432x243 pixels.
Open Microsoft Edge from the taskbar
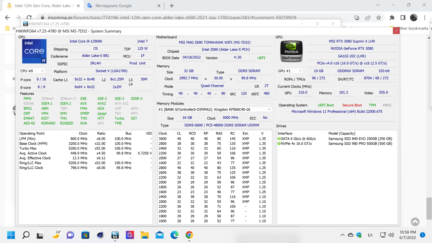pos(174,235)
